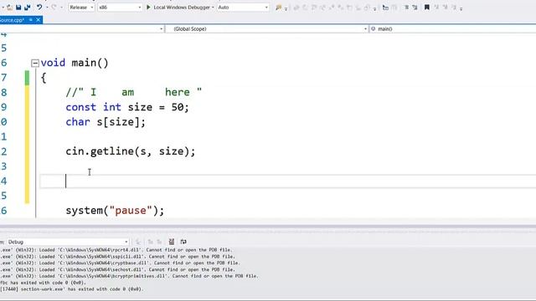
Task: Click the Find Message in Code output icon
Action: (138, 242)
